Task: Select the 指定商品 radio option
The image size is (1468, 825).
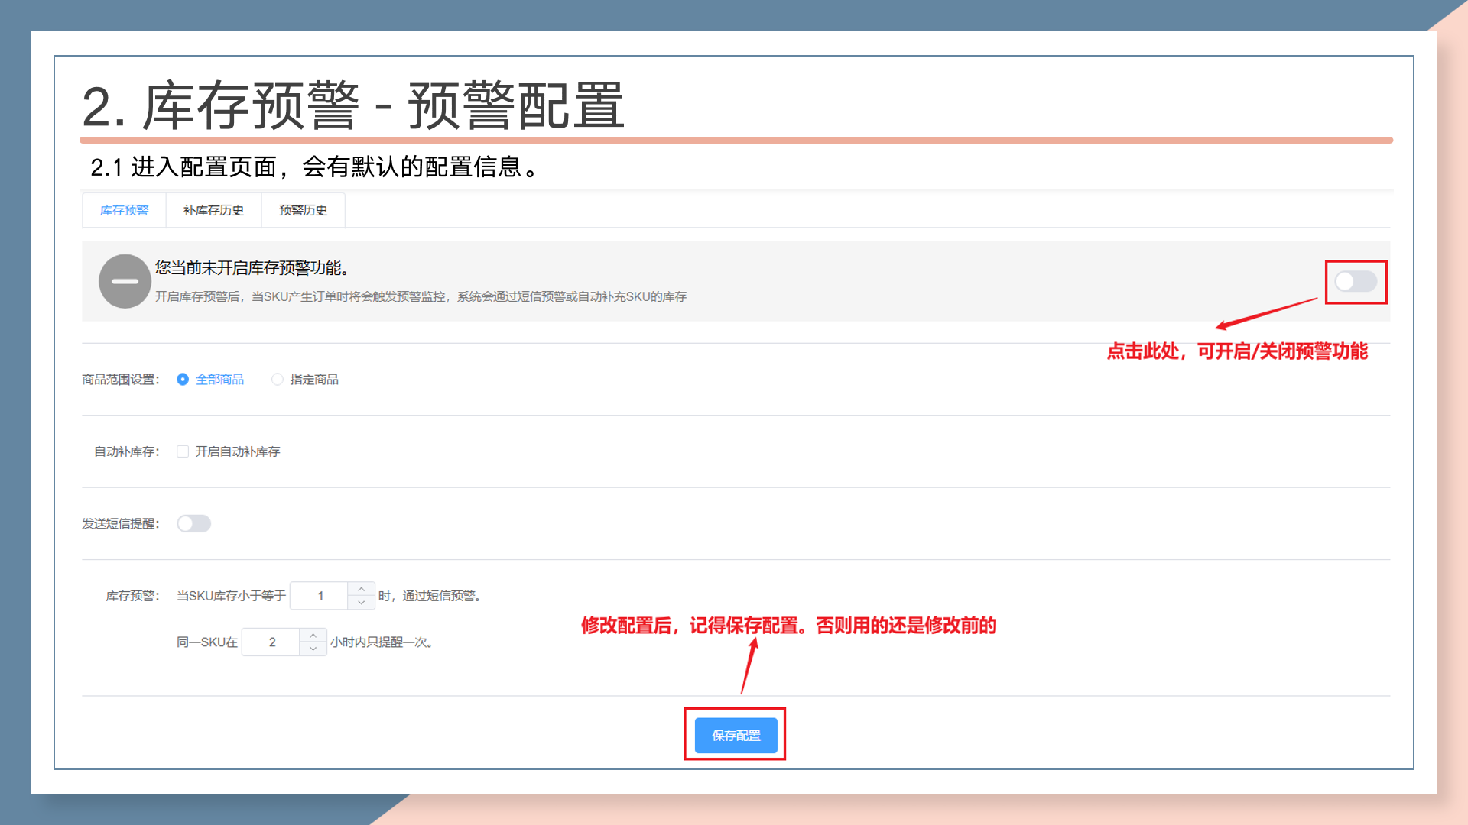Action: click(278, 380)
